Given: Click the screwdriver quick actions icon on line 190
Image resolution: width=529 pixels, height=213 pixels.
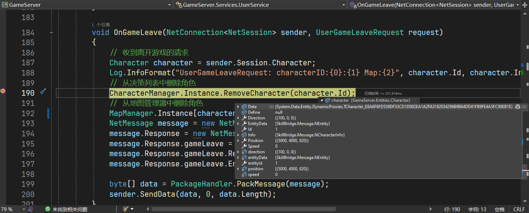Looking at the screenshot, I should 43,91.
